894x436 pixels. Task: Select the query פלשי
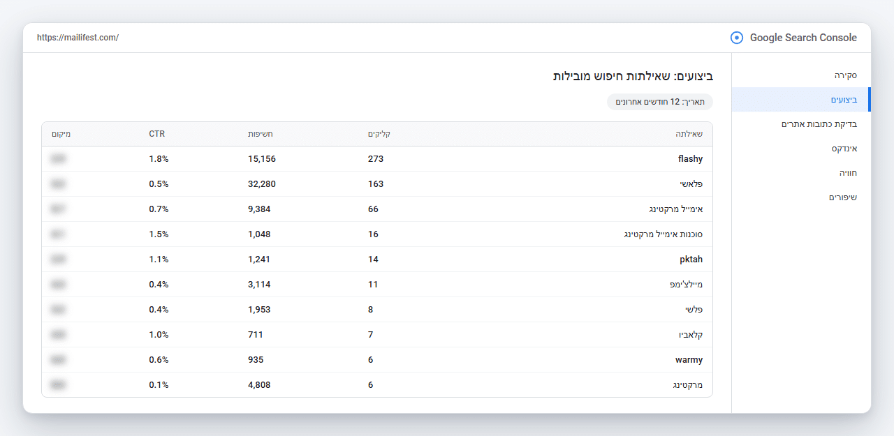tap(693, 310)
